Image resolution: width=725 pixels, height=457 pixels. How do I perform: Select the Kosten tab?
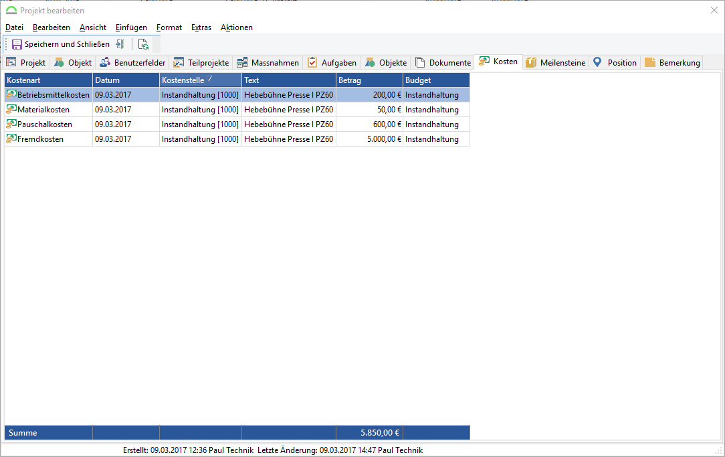[x=499, y=62]
